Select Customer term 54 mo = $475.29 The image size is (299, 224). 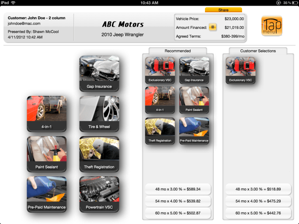[258, 201]
